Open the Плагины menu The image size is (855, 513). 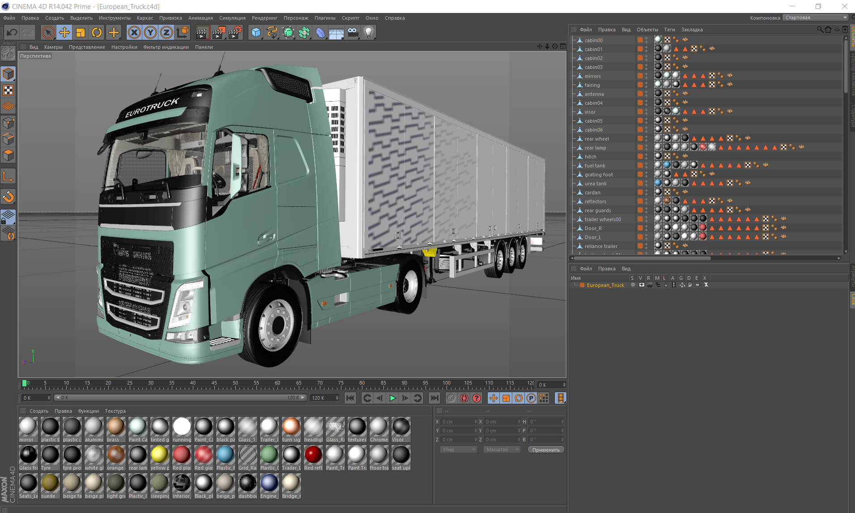(x=325, y=18)
